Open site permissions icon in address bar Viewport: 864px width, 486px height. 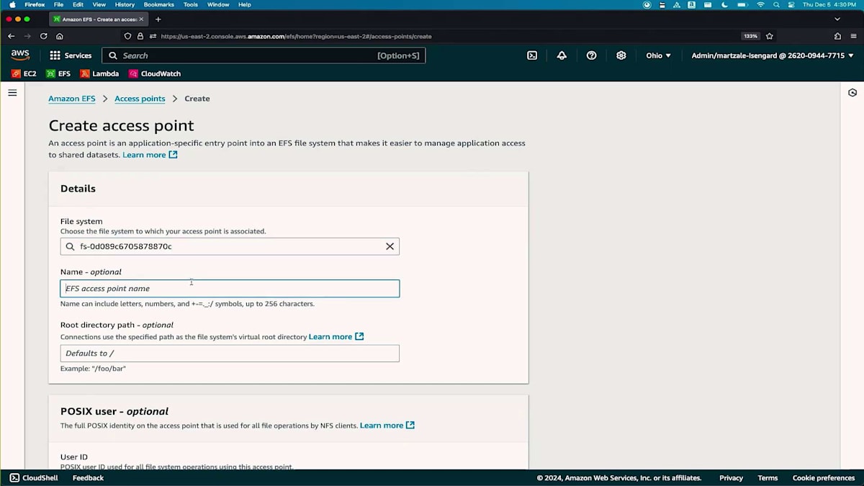tap(153, 36)
